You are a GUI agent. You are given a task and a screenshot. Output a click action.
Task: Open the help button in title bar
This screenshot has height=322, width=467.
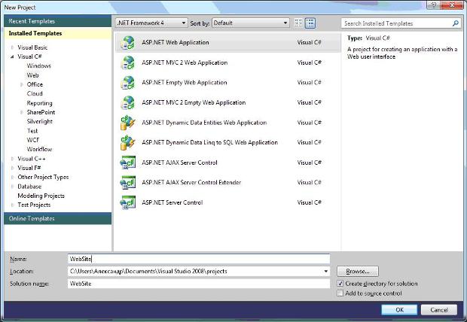tap(434, 5)
